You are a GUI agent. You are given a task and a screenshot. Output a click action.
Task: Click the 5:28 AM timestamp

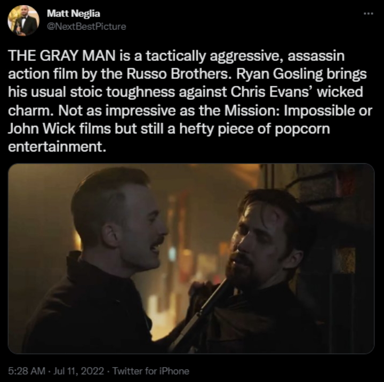coord(27,371)
